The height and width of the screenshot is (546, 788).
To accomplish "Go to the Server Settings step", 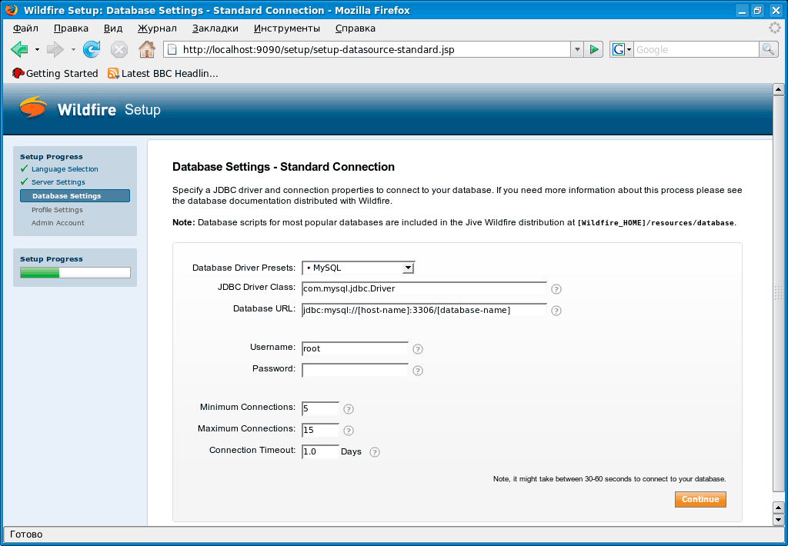I will click(58, 182).
